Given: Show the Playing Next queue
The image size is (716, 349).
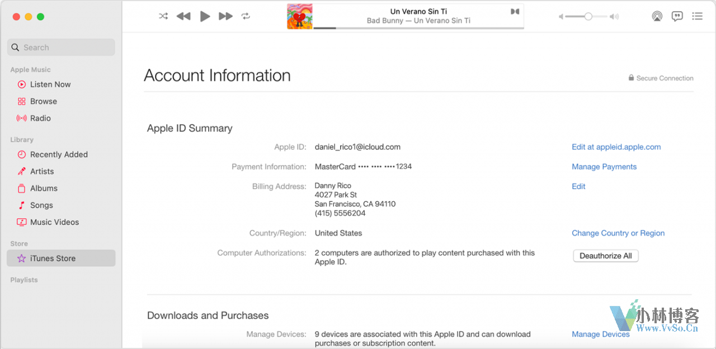Looking at the screenshot, I should tap(697, 16).
